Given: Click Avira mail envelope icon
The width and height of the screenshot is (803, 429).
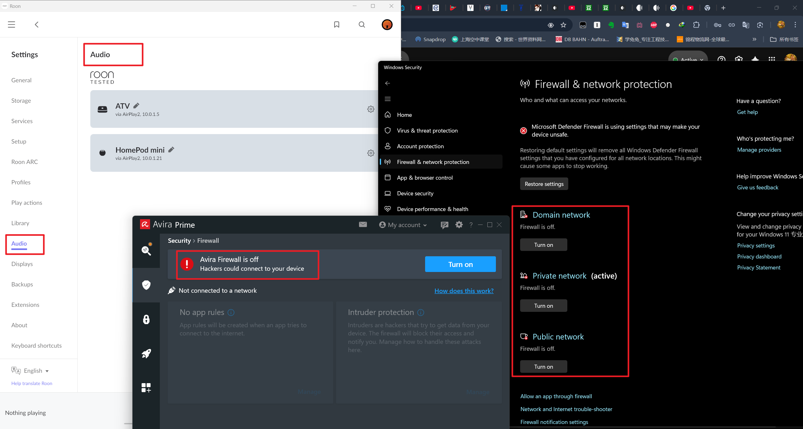Looking at the screenshot, I should [363, 225].
